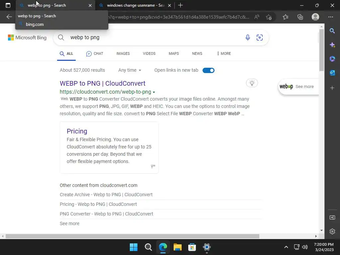Open sidebar settings gear
340x255 pixels.
tap(332, 231)
